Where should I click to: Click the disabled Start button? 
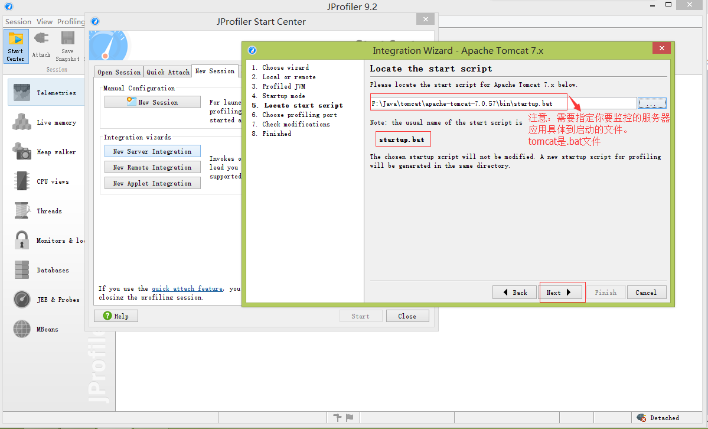click(x=361, y=316)
